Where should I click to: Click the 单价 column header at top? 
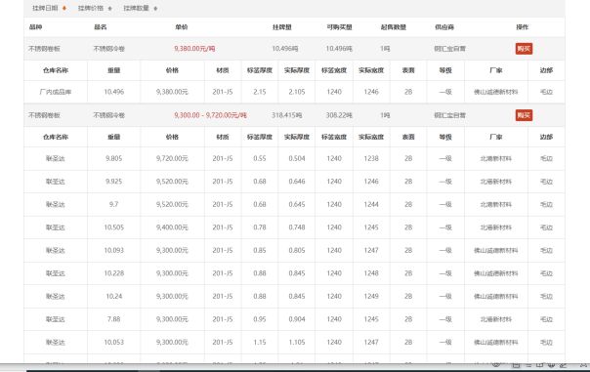pyautogui.click(x=182, y=27)
